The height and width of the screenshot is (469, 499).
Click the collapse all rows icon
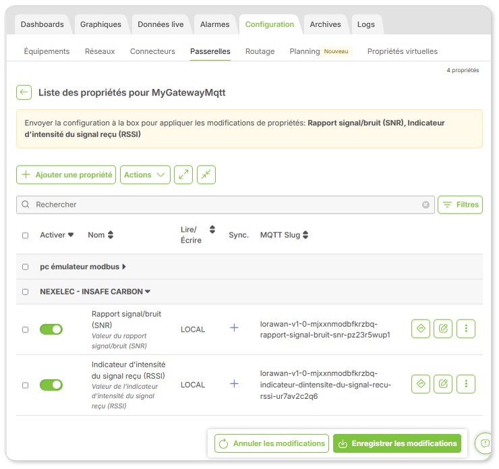point(206,175)
